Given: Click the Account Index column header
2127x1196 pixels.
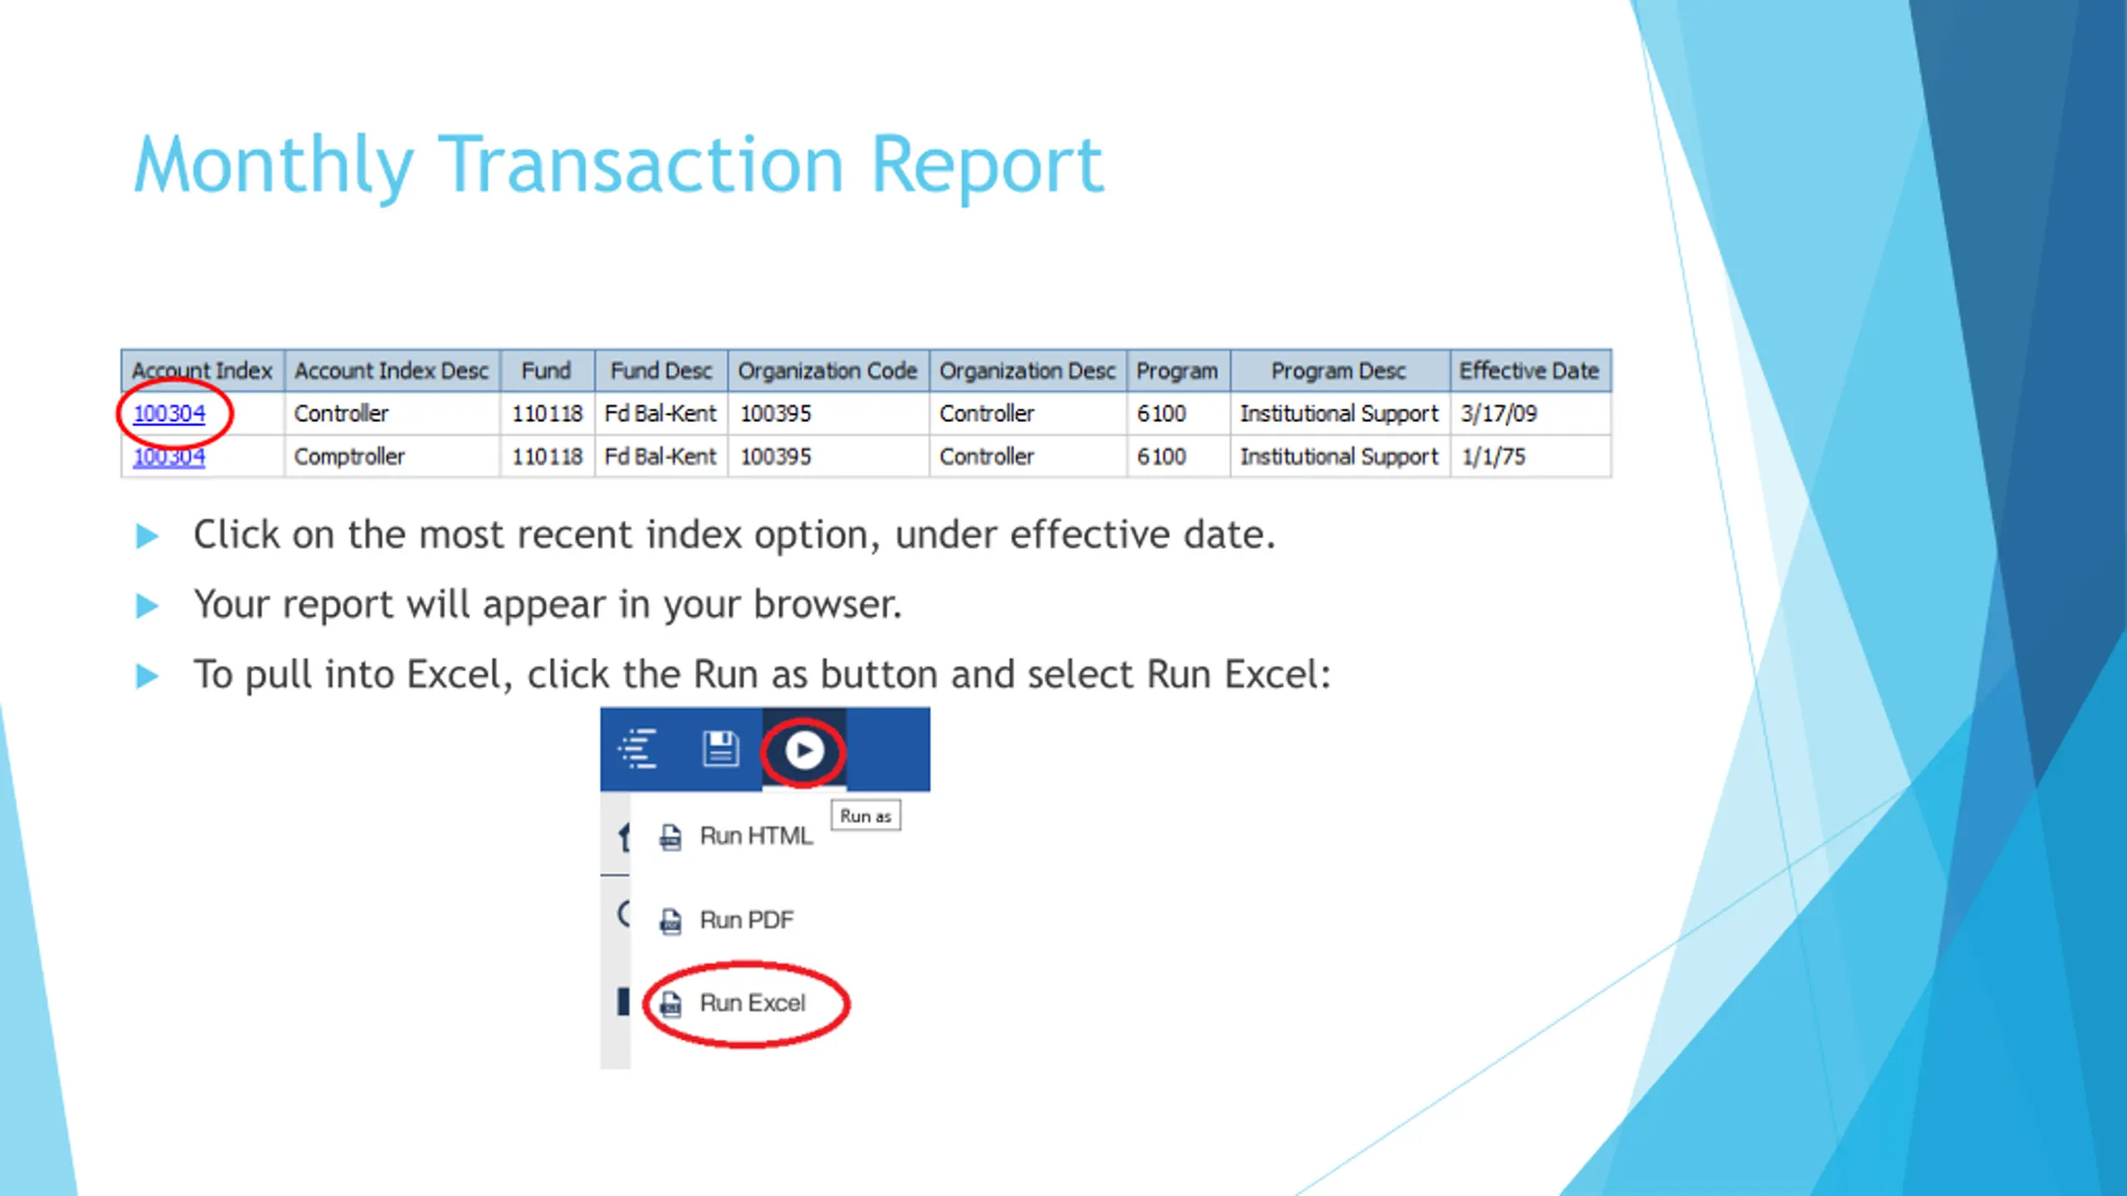Looking at the screenshot, I should click(202, 370).
